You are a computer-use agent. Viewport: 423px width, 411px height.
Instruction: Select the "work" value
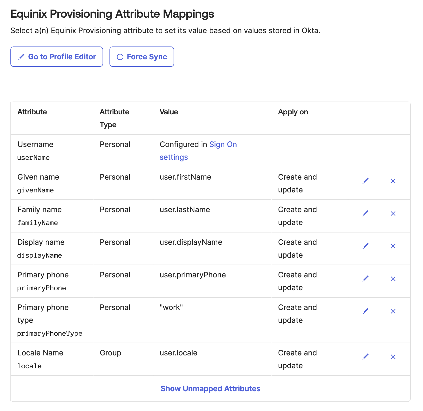click(171, 307)
